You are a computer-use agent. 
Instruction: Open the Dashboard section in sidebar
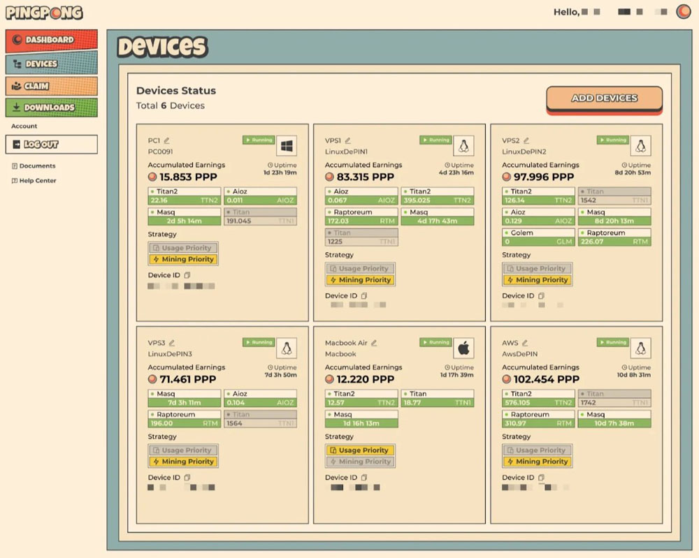coord(51,41)
